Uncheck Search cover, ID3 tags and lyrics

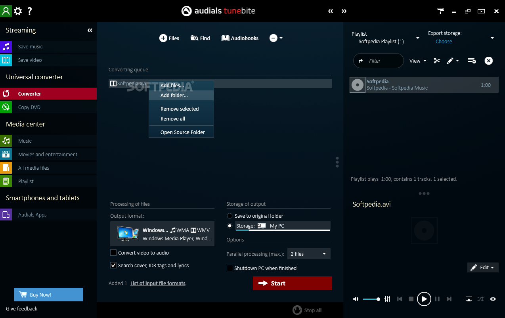[113, 265]
